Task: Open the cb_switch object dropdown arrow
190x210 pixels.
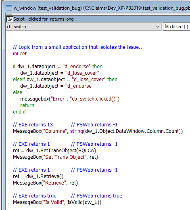Action: pos(158,27)
